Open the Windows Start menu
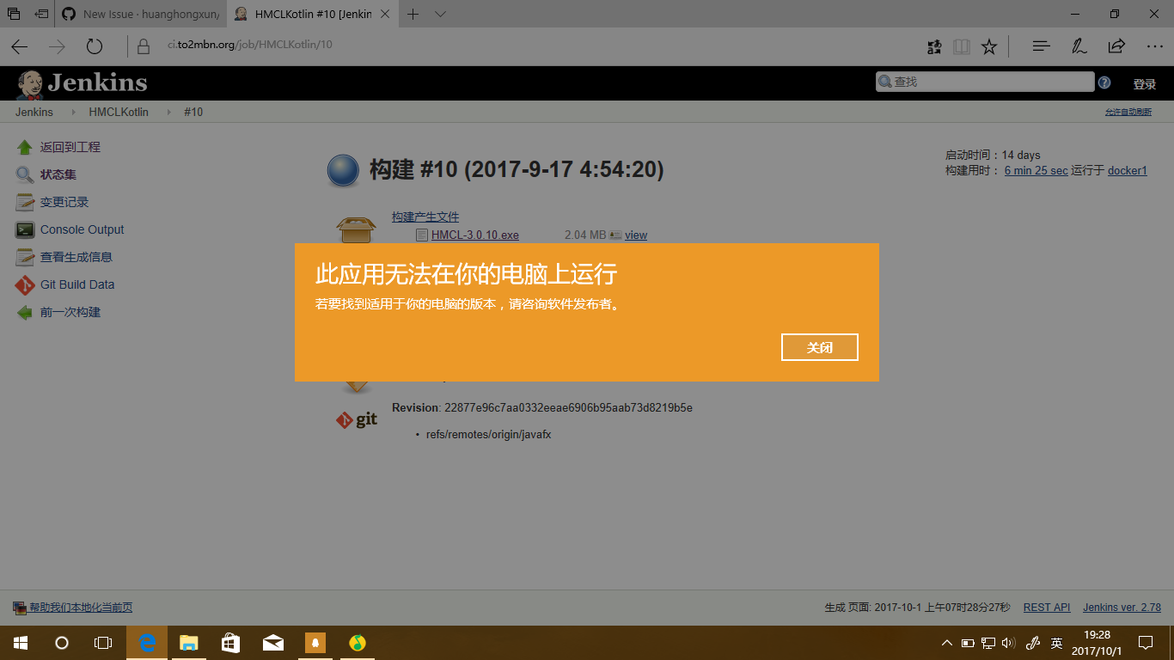Screen dimensions: 1174x660 [20, 643]
